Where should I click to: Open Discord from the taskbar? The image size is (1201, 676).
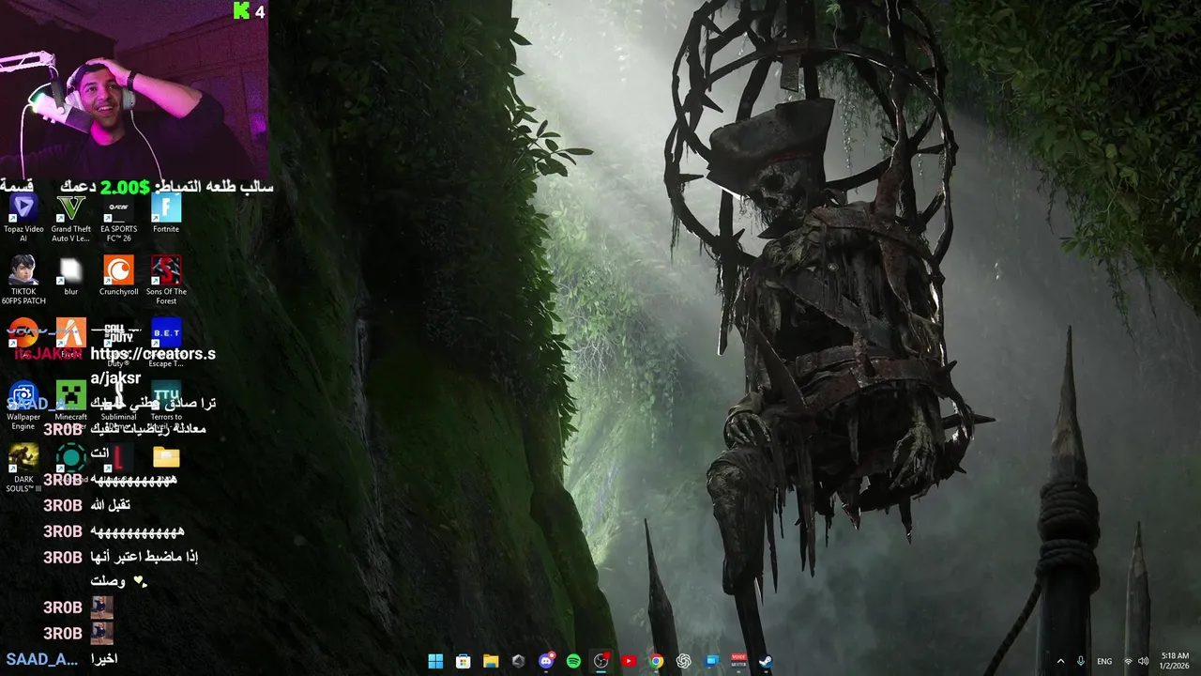tap(546, 661)
